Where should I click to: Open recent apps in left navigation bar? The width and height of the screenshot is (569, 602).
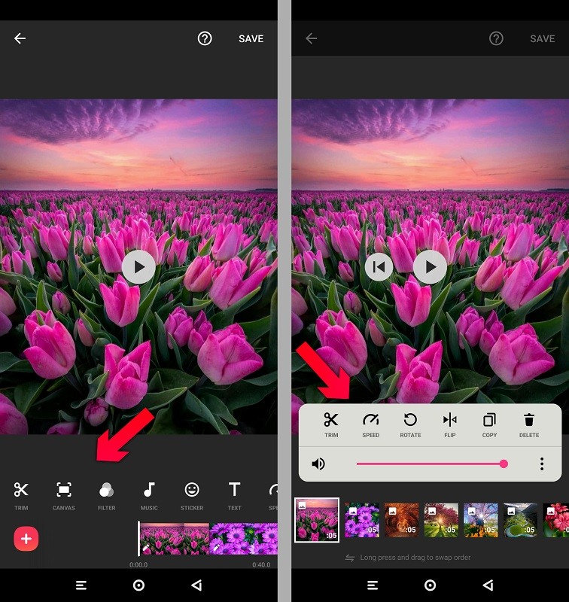81,585
